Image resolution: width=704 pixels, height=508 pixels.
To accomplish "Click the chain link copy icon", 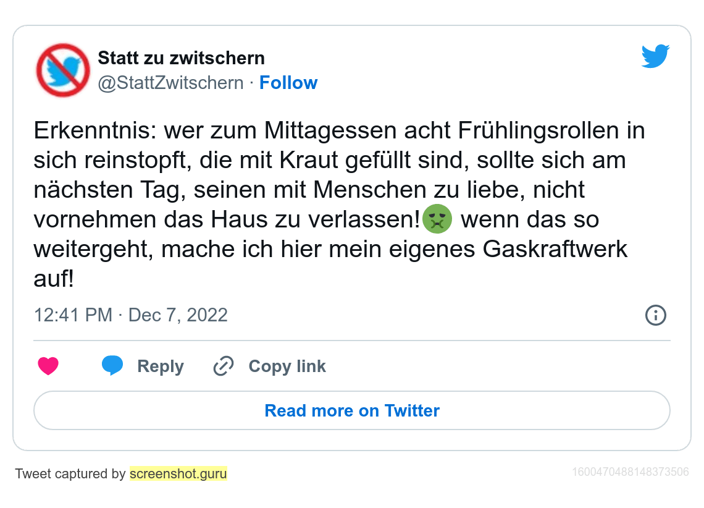I will click(223, 366).
